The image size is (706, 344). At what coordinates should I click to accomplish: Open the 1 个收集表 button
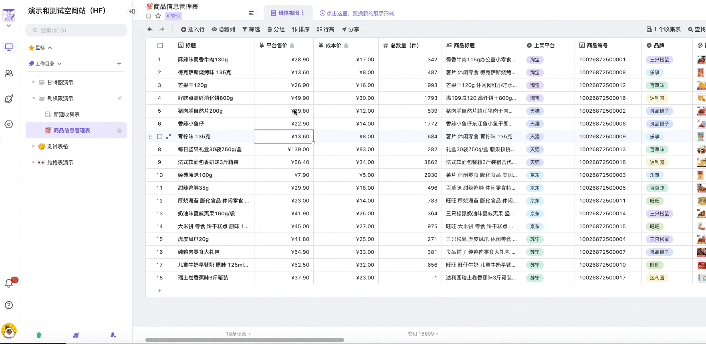click(664, 29)
